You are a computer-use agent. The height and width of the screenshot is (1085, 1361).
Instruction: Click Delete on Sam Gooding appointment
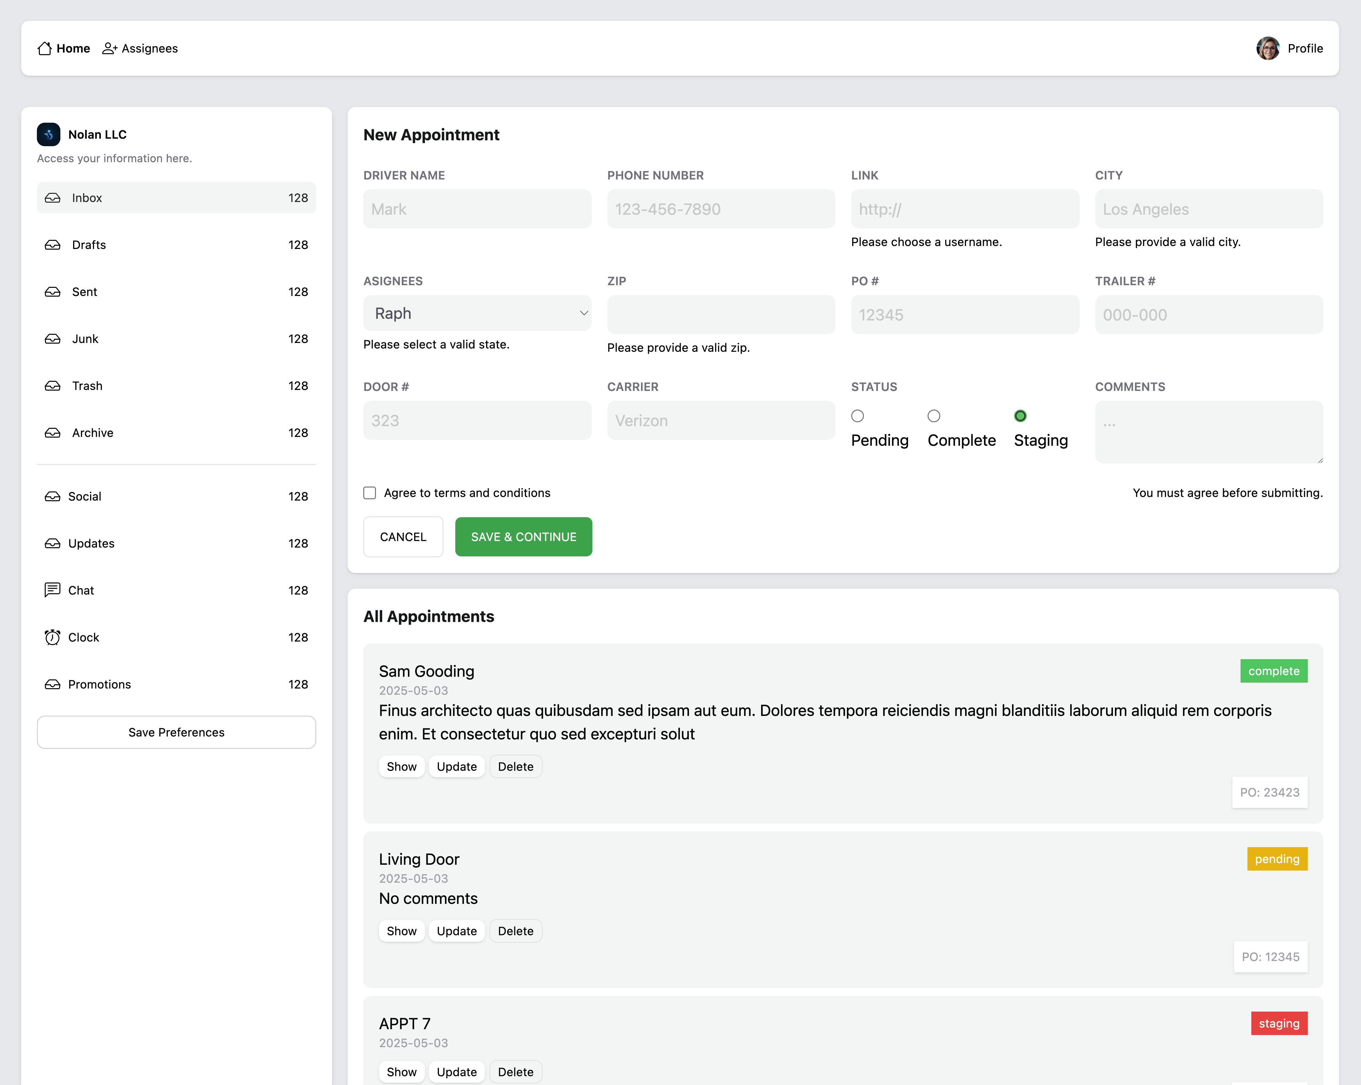click(515, 767)
